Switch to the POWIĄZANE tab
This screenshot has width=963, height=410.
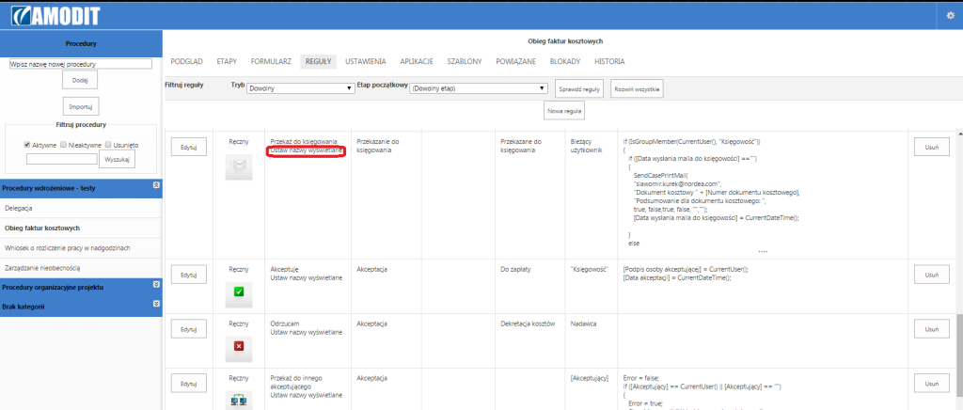pyautogui.click(x=516, y=61)
